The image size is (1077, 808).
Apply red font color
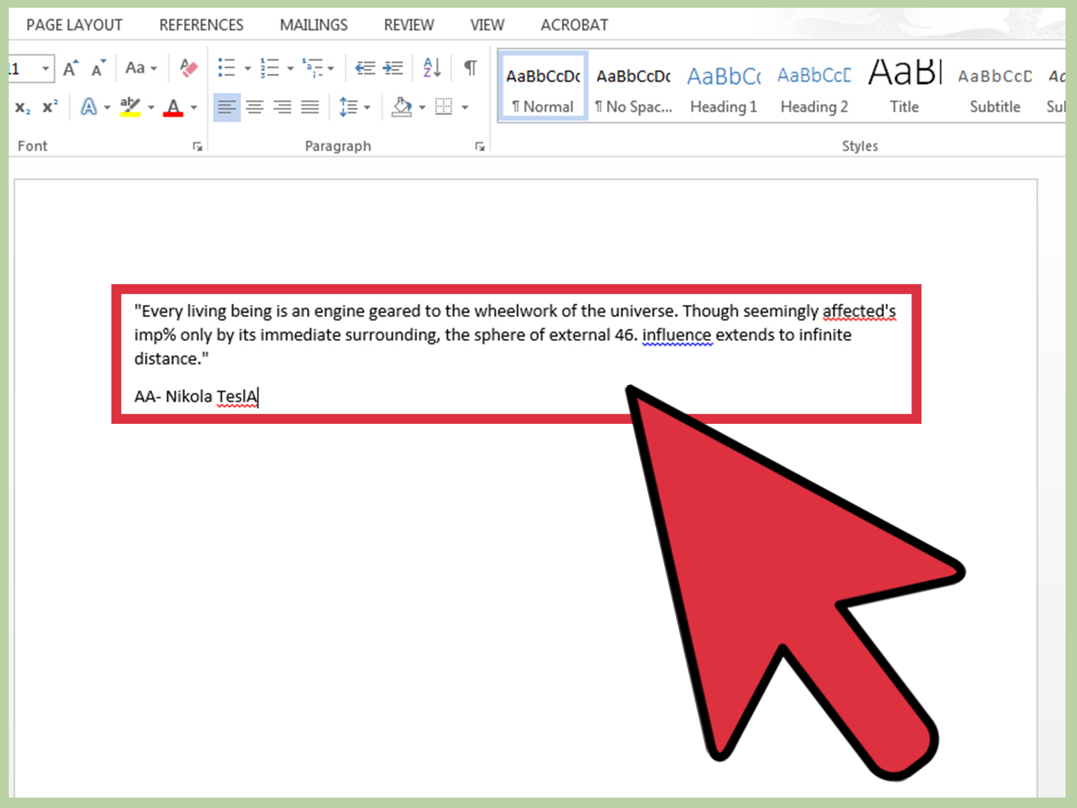point(173,107)
